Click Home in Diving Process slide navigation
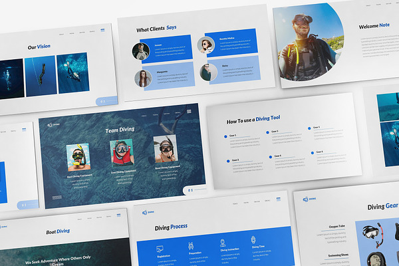 (x=246, y=203)
